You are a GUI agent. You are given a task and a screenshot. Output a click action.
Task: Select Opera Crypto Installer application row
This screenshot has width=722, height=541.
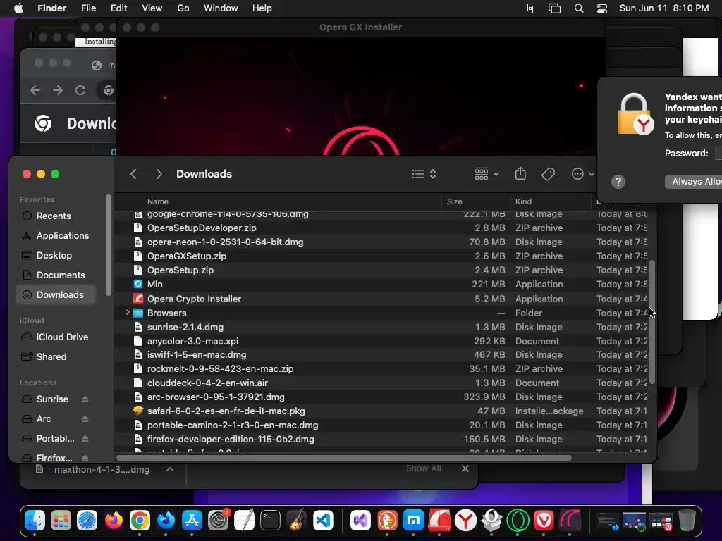pyautogui.click(x=381, y=299)
